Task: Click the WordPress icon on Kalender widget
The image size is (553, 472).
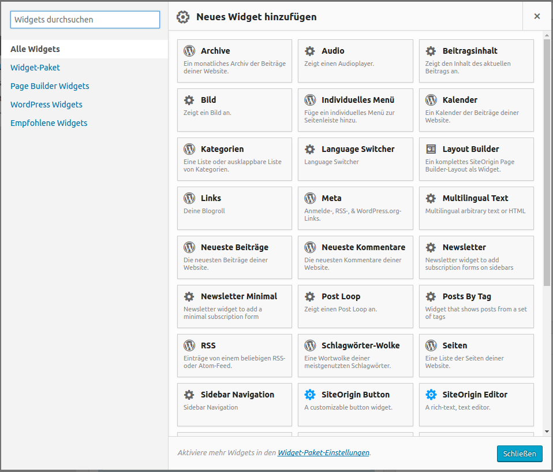Action: point(431,100)
